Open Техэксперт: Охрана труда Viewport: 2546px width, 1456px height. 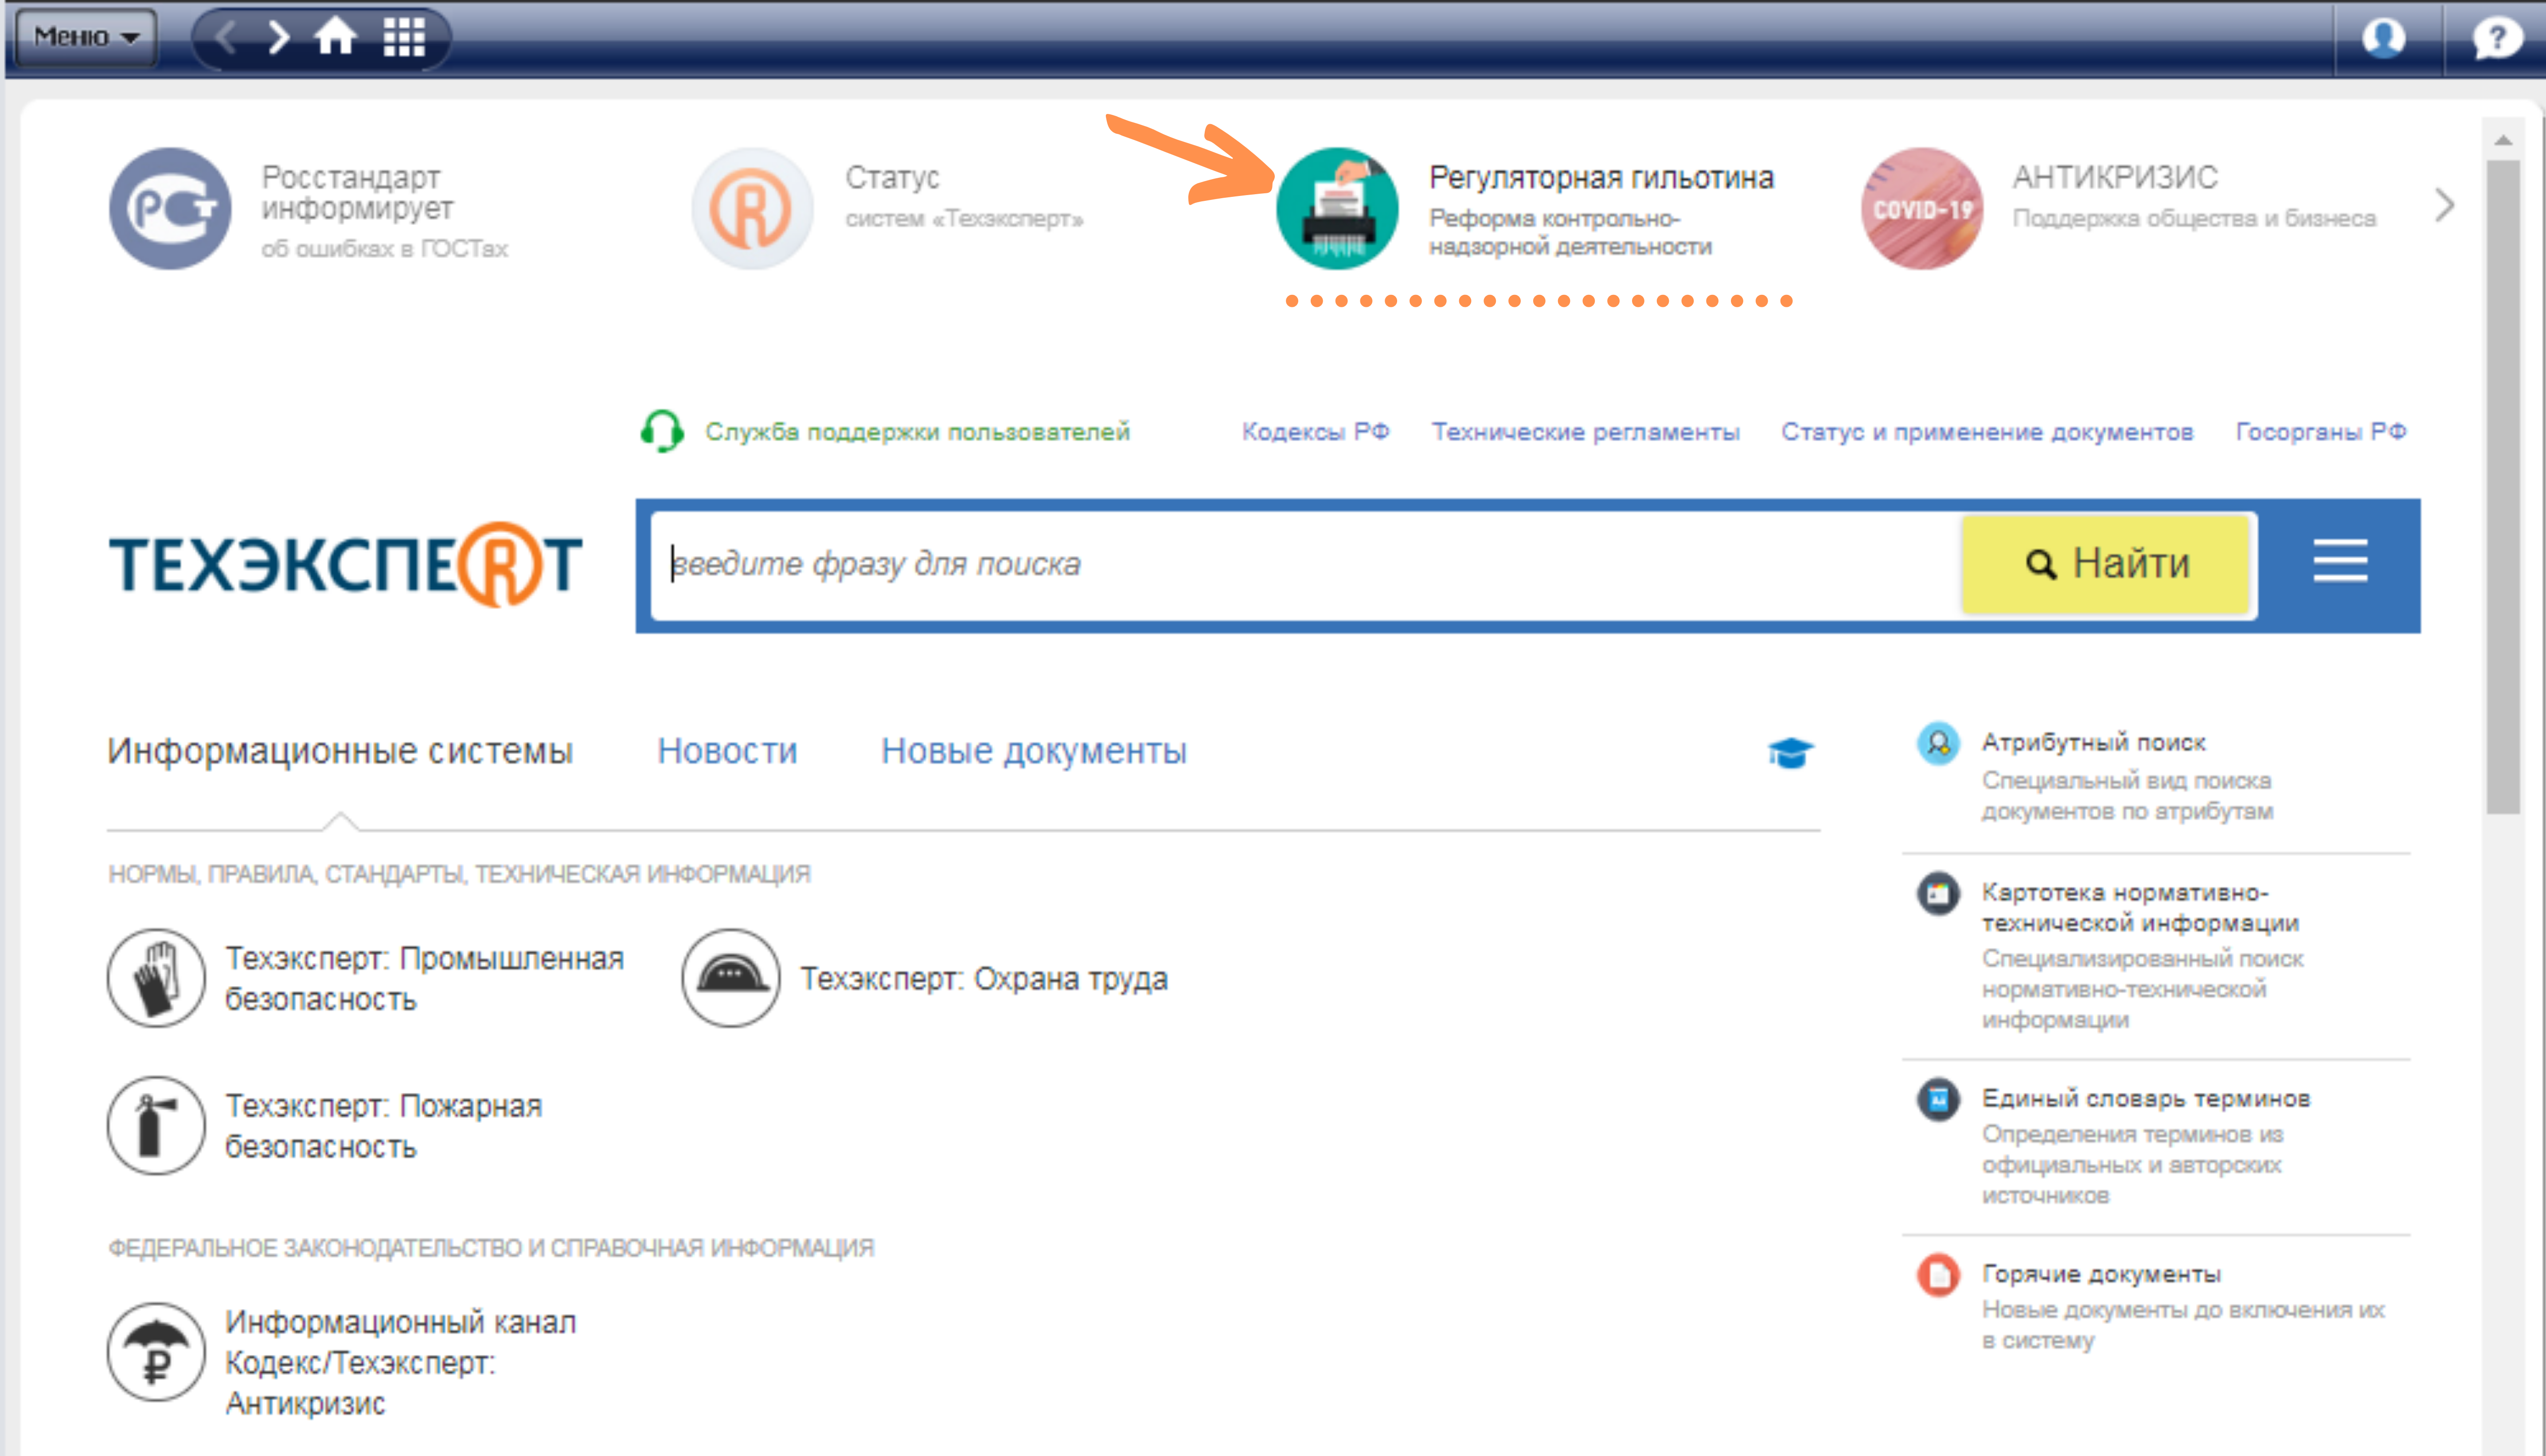point(984,978)
